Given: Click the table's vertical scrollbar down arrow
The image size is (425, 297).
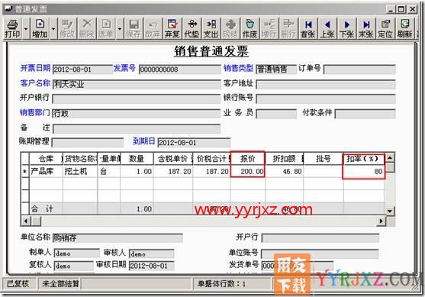Looking at the screenshot, I should pos(389,211).
